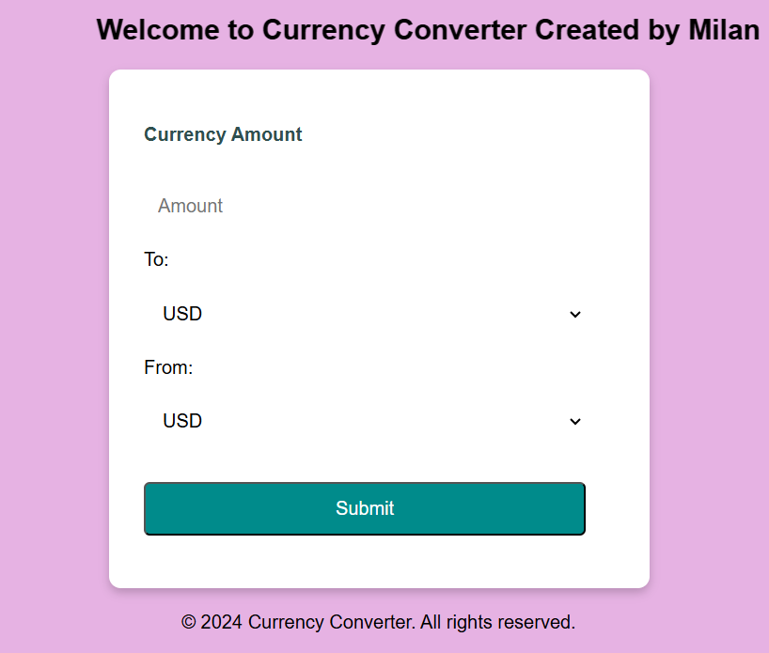Click the word Milan in heading
Viewport: 769px width, 653px height.
724,30
